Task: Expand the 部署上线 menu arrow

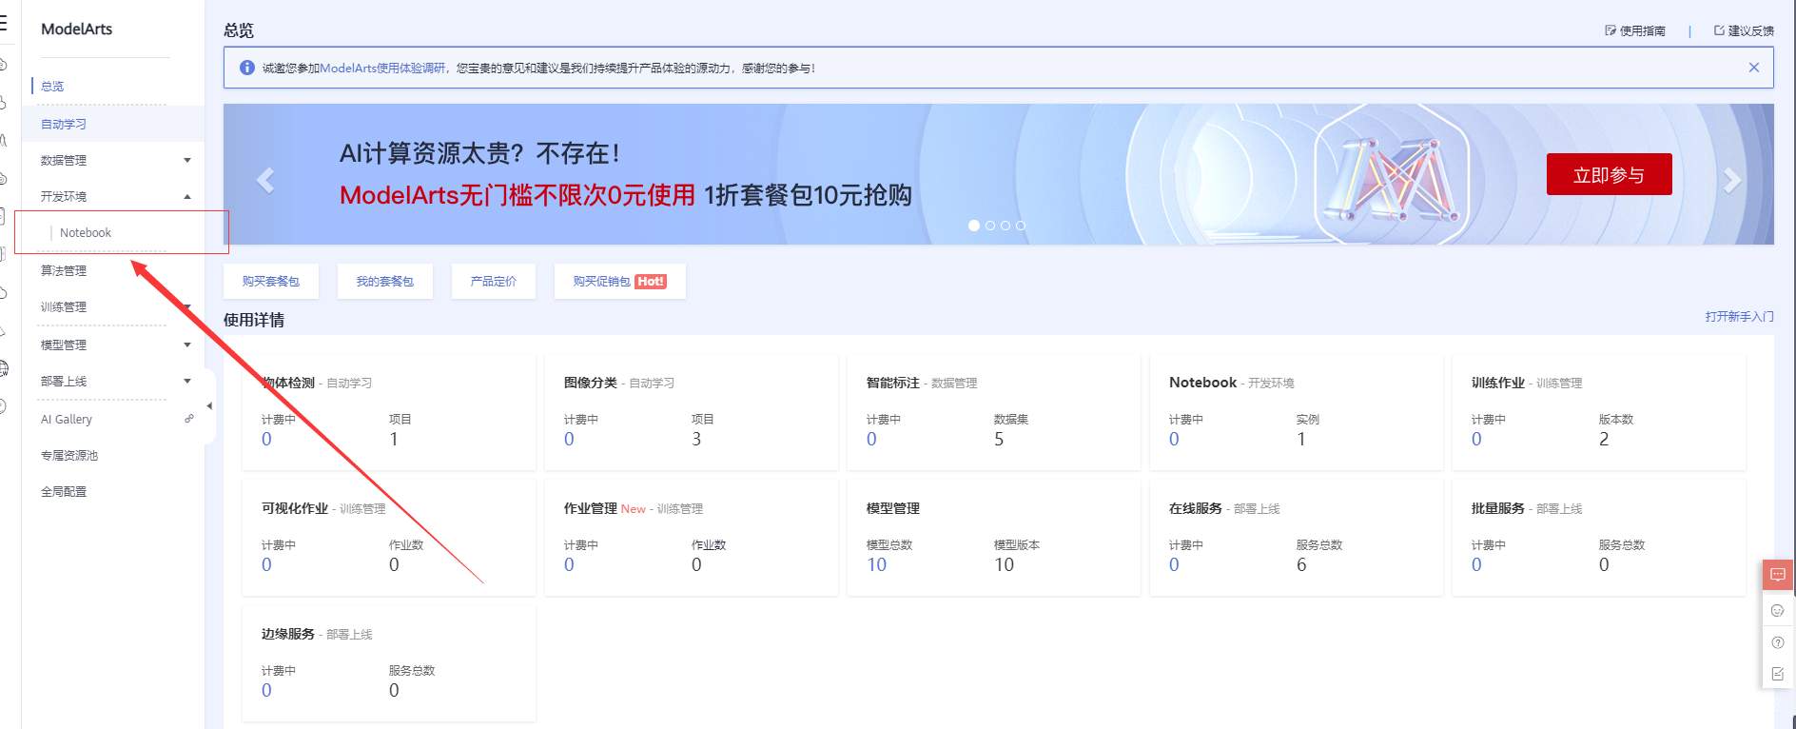Action: tap(187, 381)
